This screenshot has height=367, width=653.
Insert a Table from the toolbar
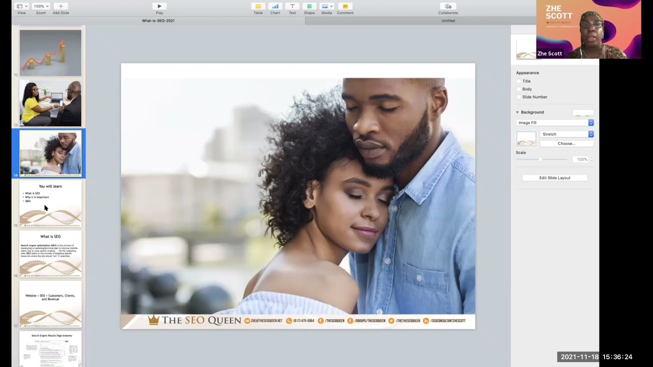click(x=258, y=6)
